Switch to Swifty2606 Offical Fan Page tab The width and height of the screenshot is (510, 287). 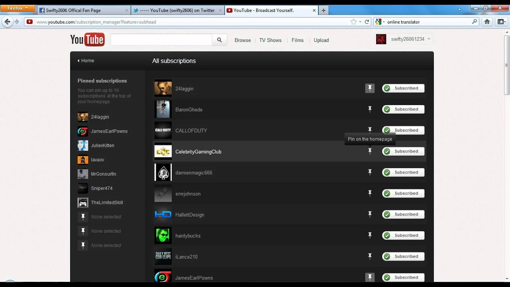click(x=84, y=10)
